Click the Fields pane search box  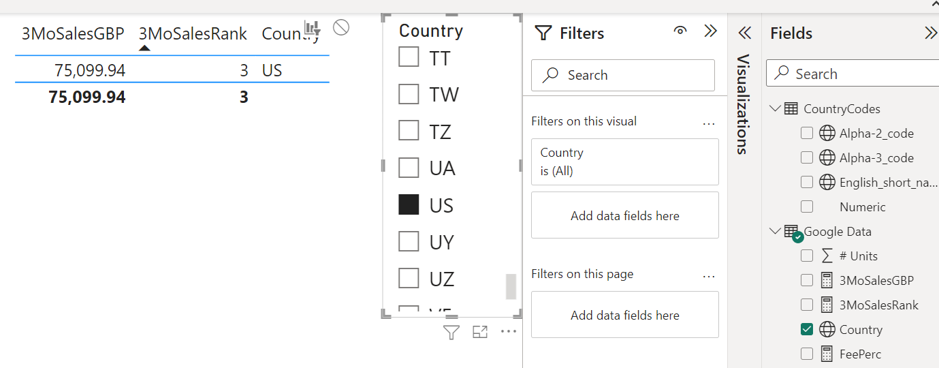click(853, 73)
